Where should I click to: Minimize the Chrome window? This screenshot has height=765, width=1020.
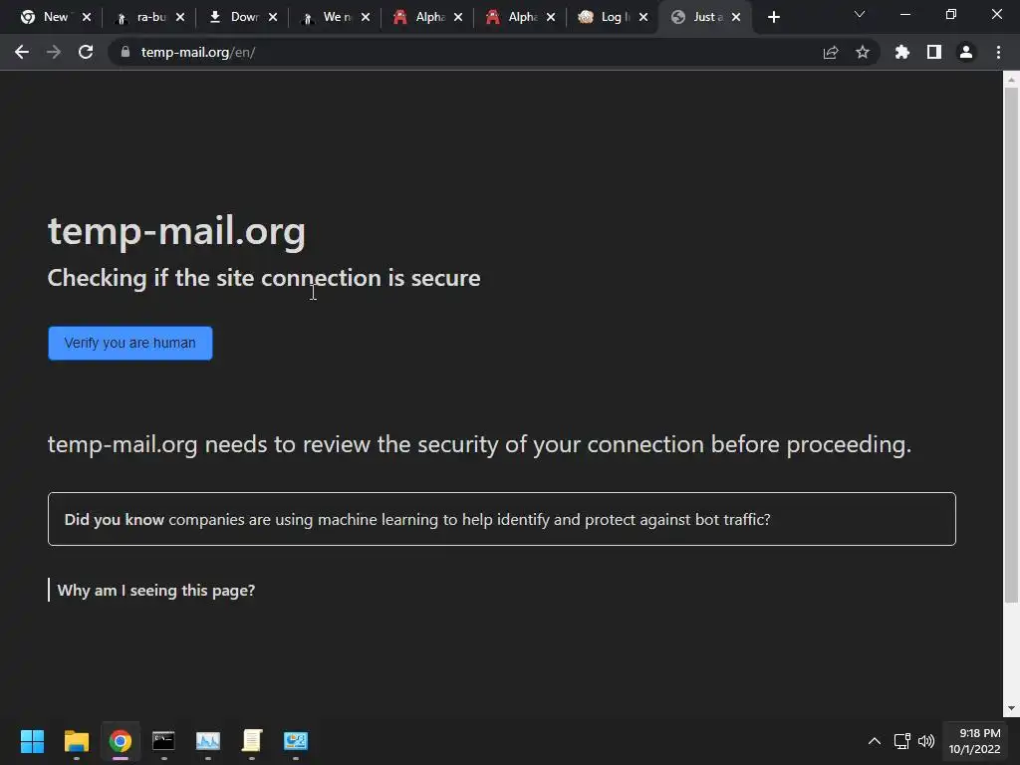[904, 14]
